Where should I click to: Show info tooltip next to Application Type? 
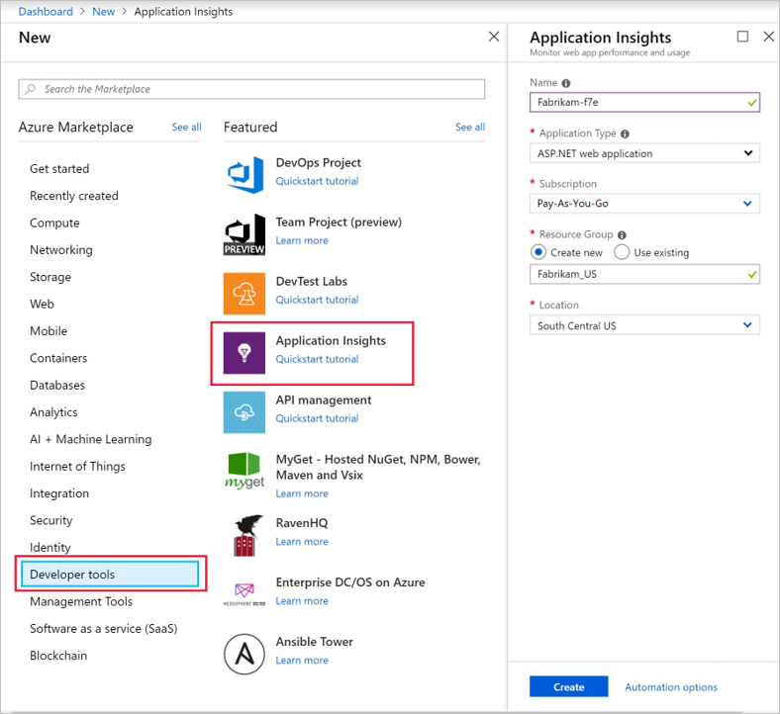click(x=626, y=134)
